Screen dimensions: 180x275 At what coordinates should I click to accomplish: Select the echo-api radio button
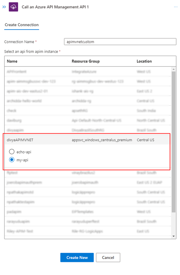tap(12, 152)
